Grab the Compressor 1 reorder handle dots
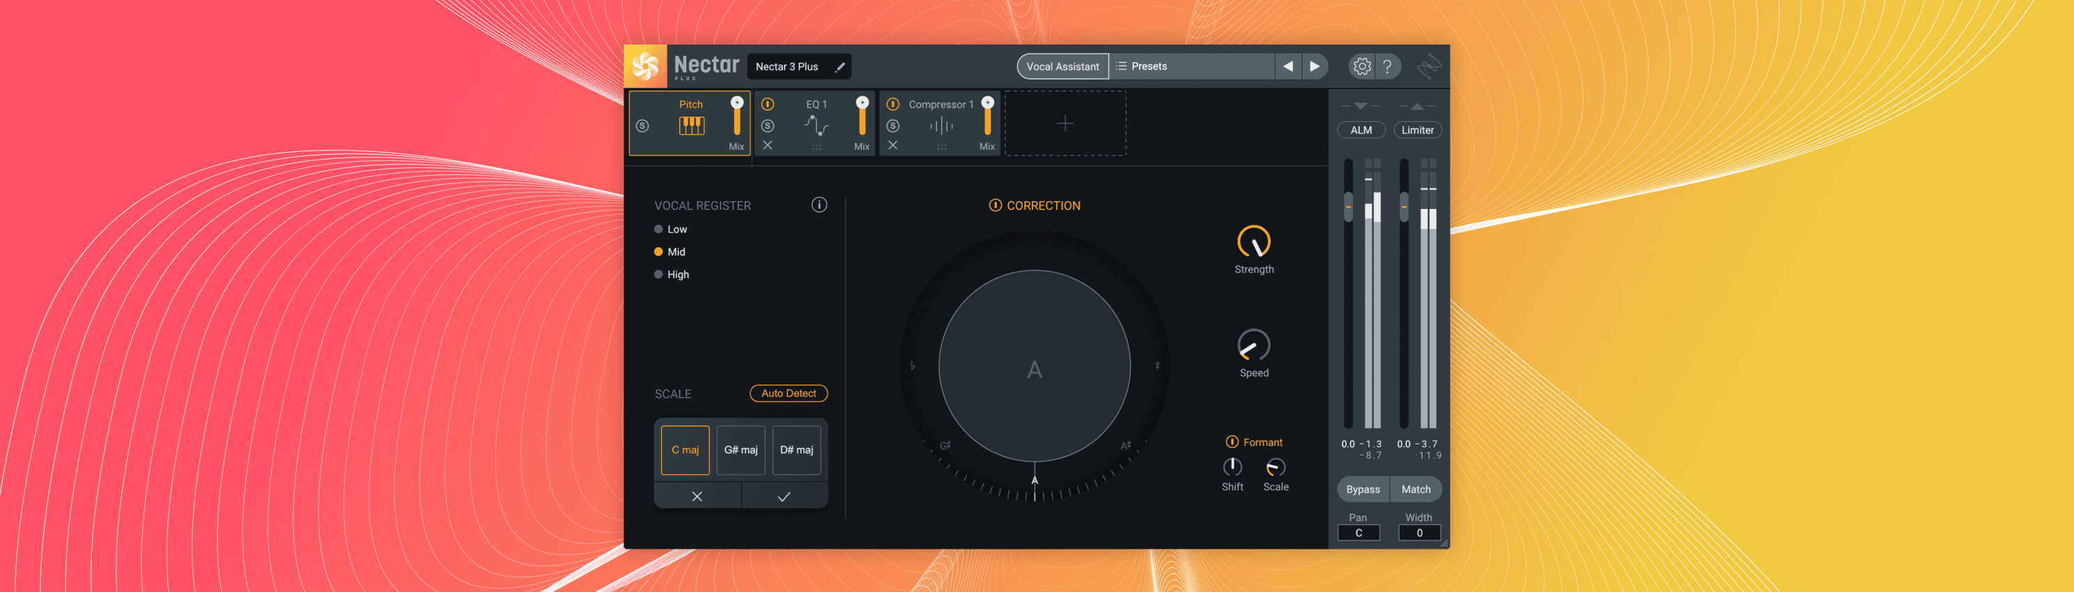This screenshot has height=592, width=2074. pyautogui.click(x=942, y=147)
